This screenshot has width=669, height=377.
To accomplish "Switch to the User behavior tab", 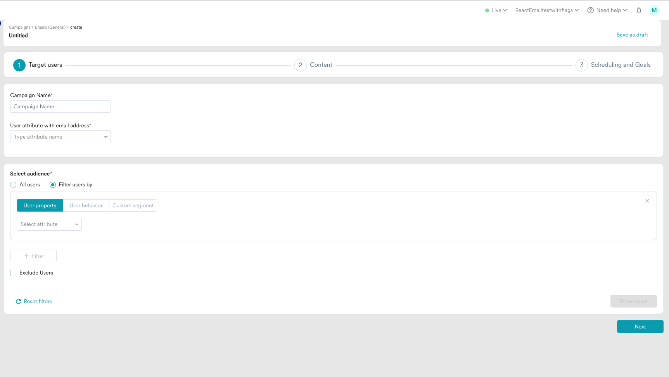I will (x=86, y=205).
